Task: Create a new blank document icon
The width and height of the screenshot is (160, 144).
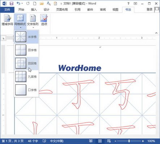Action: pyautogui.click(x=35, y=3)
